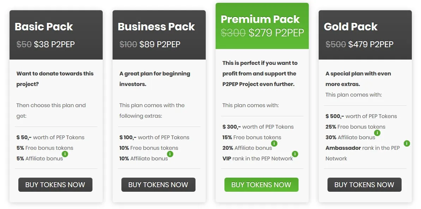Image resolution: width=421 pixels, height=209 pixels.
Task: Open info icon next to 10% Affiliate bonus
Action: (170, 154)
